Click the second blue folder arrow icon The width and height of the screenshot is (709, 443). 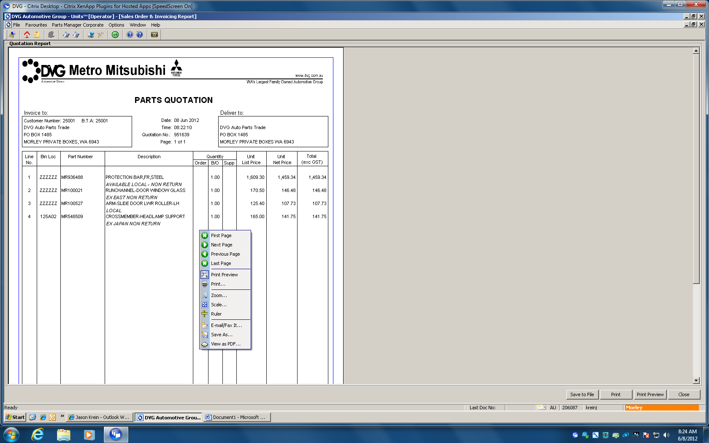[x=76, y=35]
